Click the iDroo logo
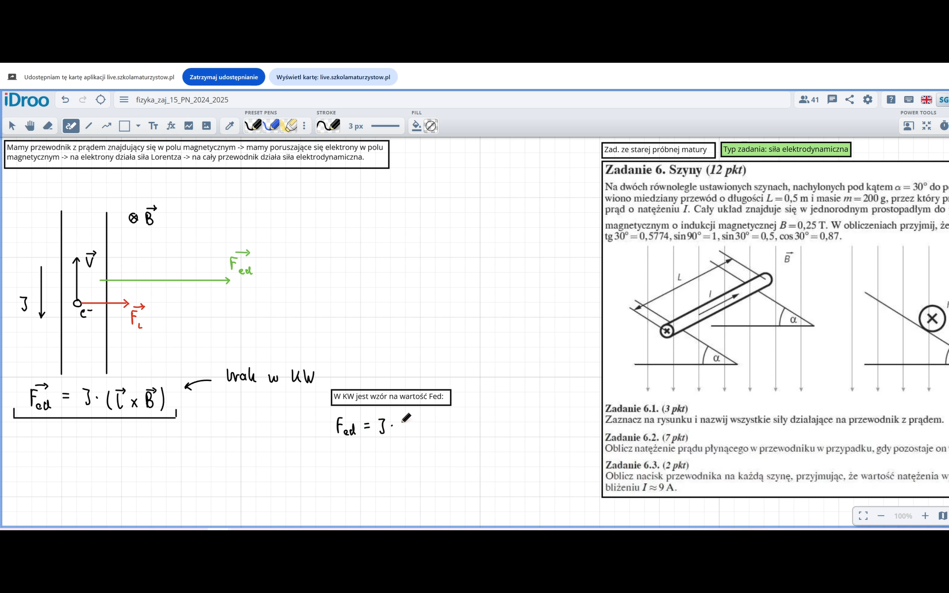Viewport: 949px width, 593px height. click(x=27, y=100)
